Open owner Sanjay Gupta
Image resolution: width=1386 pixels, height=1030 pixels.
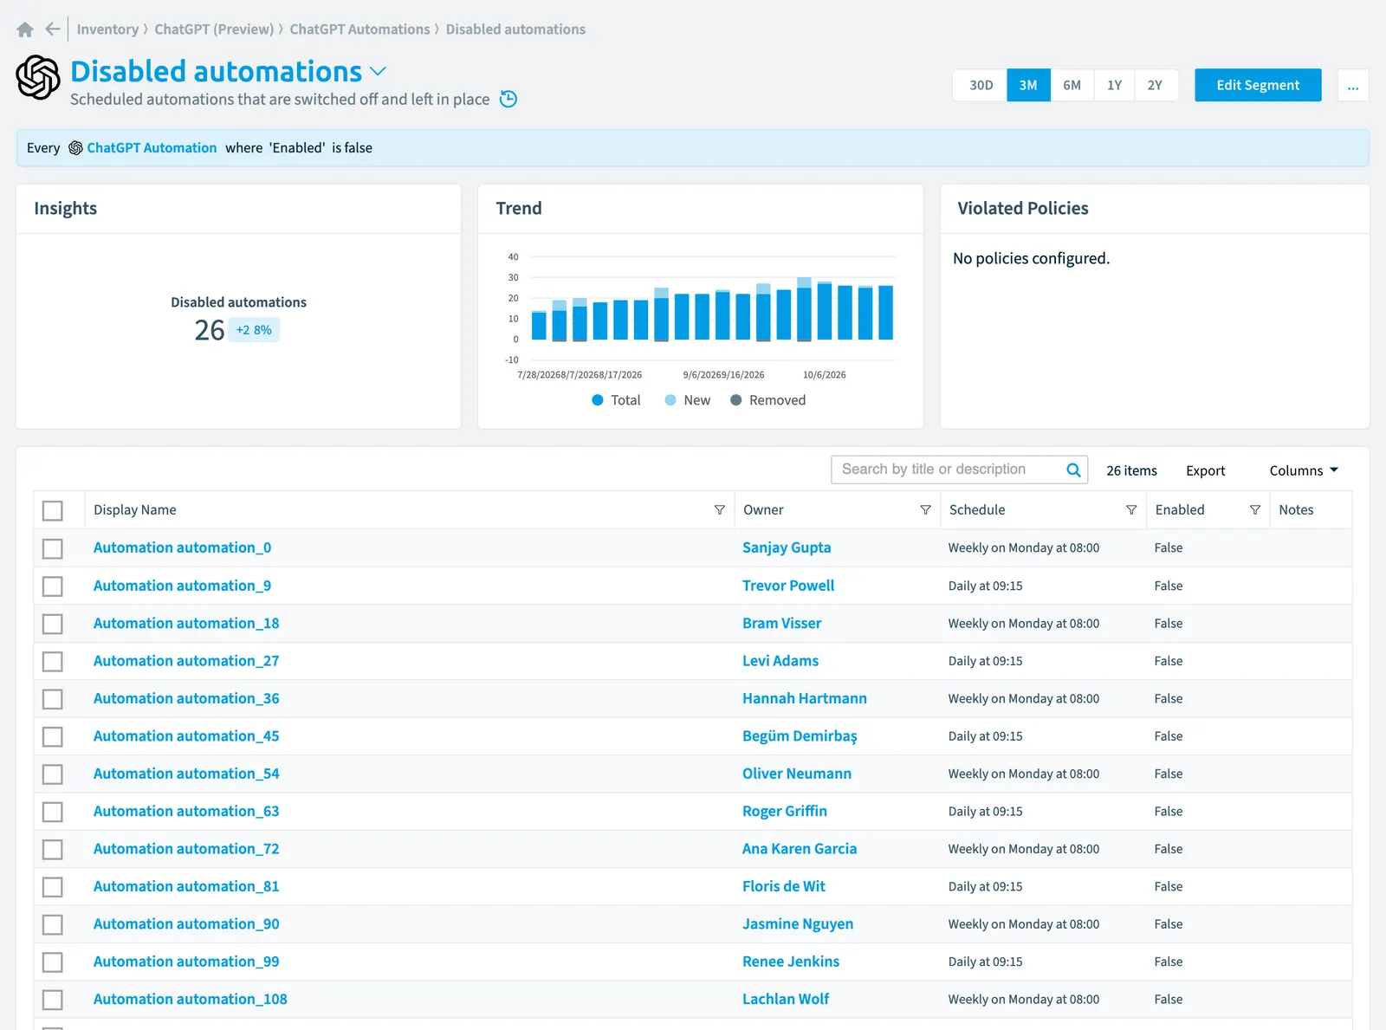tap(787, 547)
